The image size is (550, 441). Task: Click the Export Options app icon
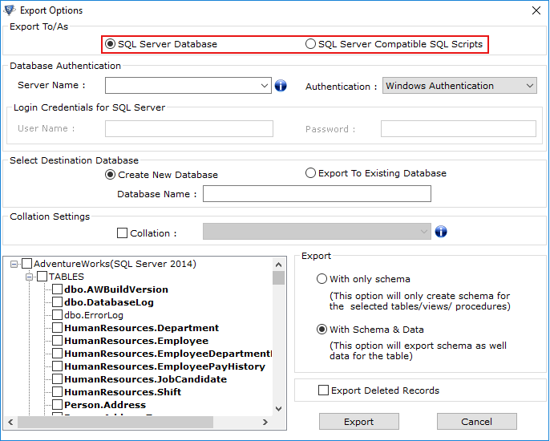pyautogui.click(x=10, y=10)
